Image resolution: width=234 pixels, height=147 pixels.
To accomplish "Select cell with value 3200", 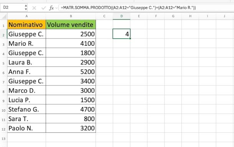I will click(x=71, y=128).
